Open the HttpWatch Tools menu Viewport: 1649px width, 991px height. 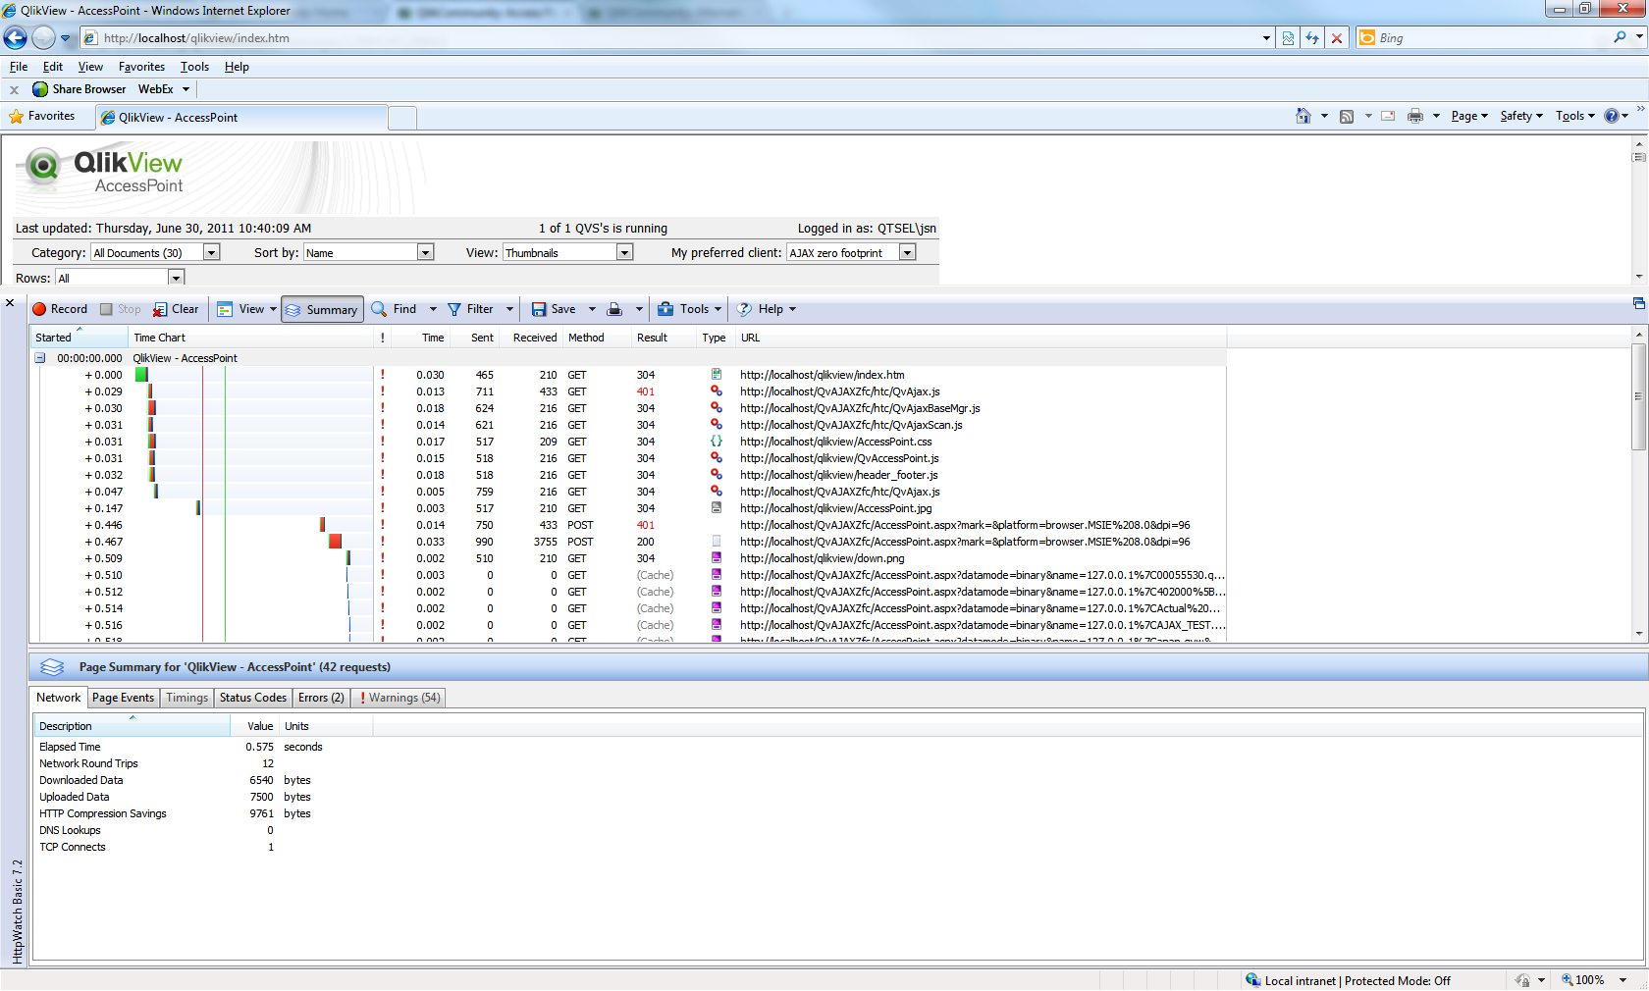[x=690, y=309]
